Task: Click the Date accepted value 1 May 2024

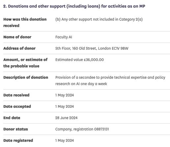Action: (x=65, y=106)
